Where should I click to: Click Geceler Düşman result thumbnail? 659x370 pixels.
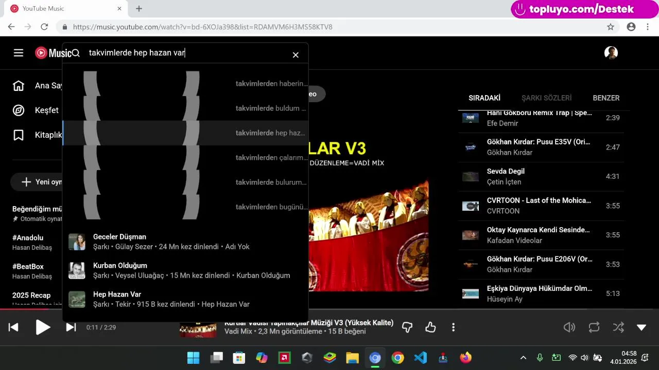77,242
